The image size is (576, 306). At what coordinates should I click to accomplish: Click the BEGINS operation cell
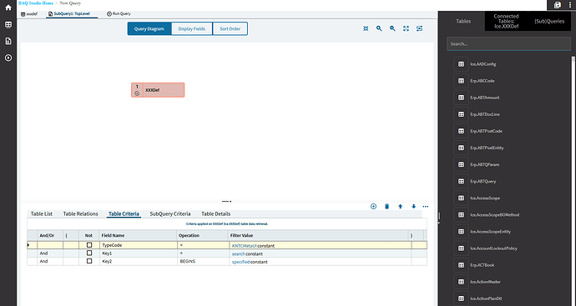tap(203, 262)
